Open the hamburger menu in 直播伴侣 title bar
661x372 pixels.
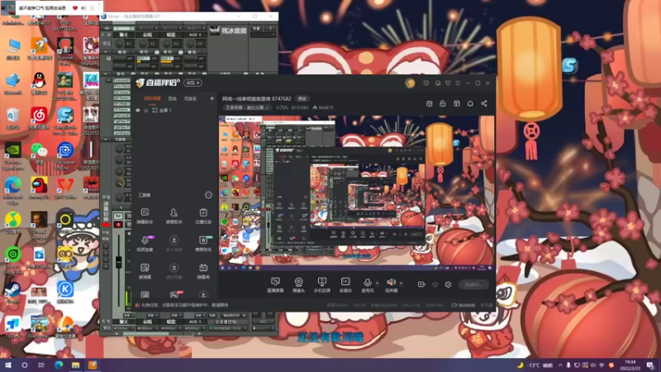point(458,83)
